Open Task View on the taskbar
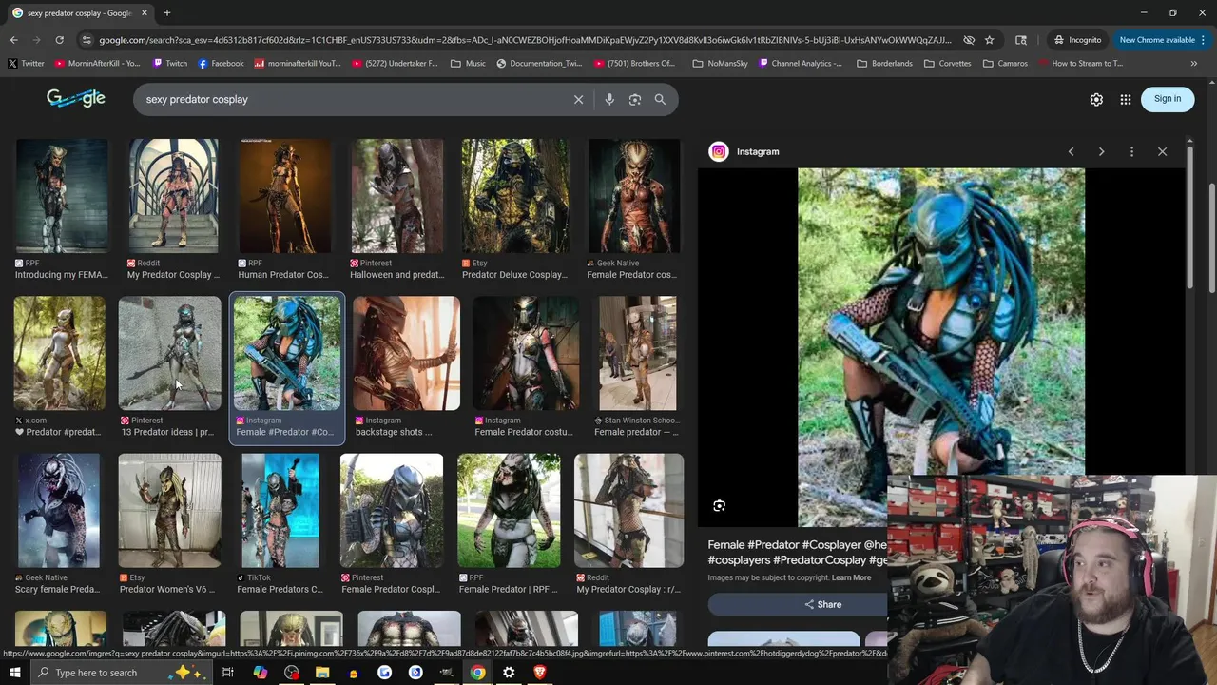1217x685 pixels. coord(228,673)
